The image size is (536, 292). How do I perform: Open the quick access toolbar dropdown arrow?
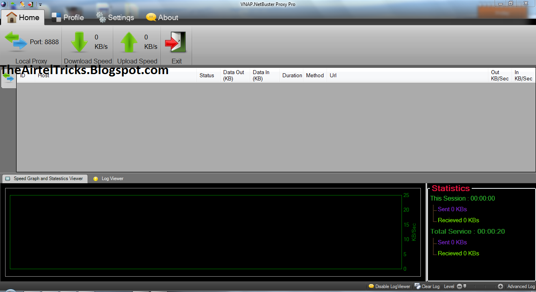pos(40,4)
